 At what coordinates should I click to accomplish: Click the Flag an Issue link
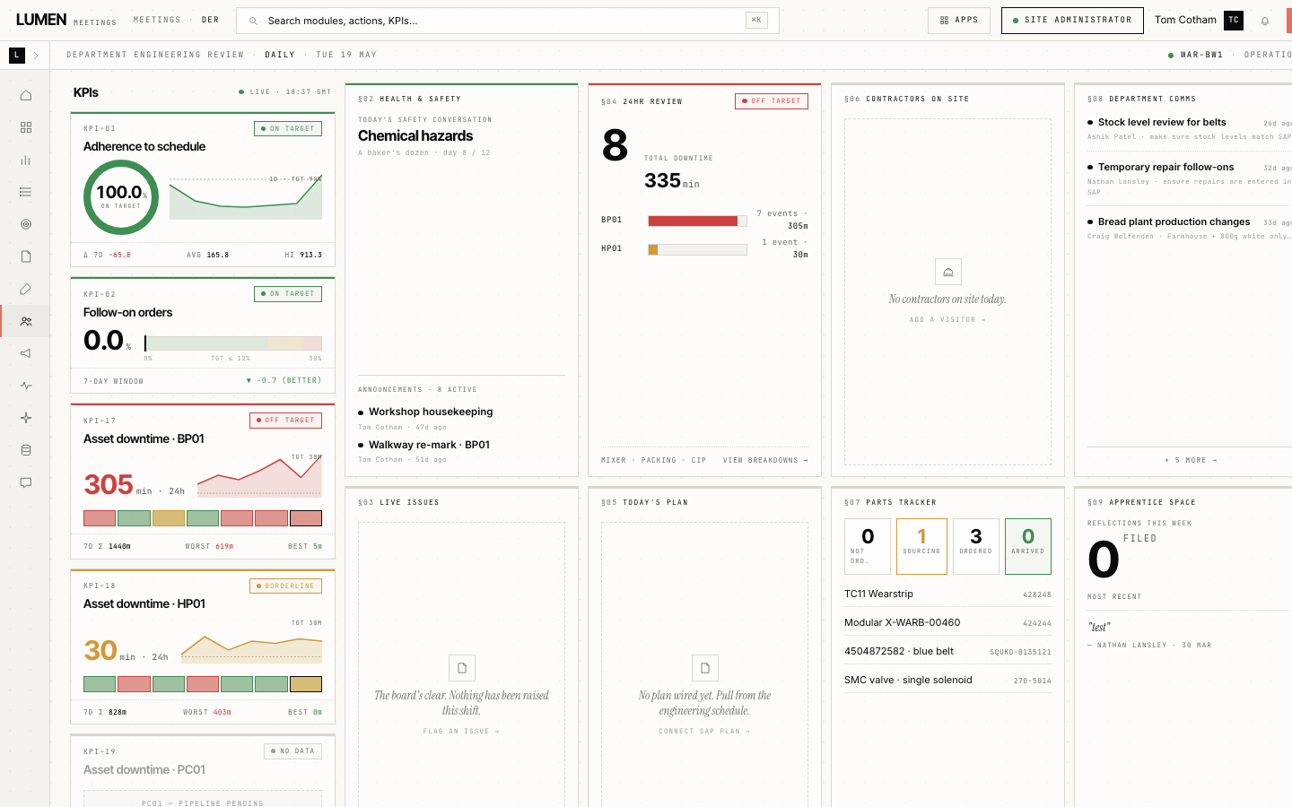tap(461, 731)
